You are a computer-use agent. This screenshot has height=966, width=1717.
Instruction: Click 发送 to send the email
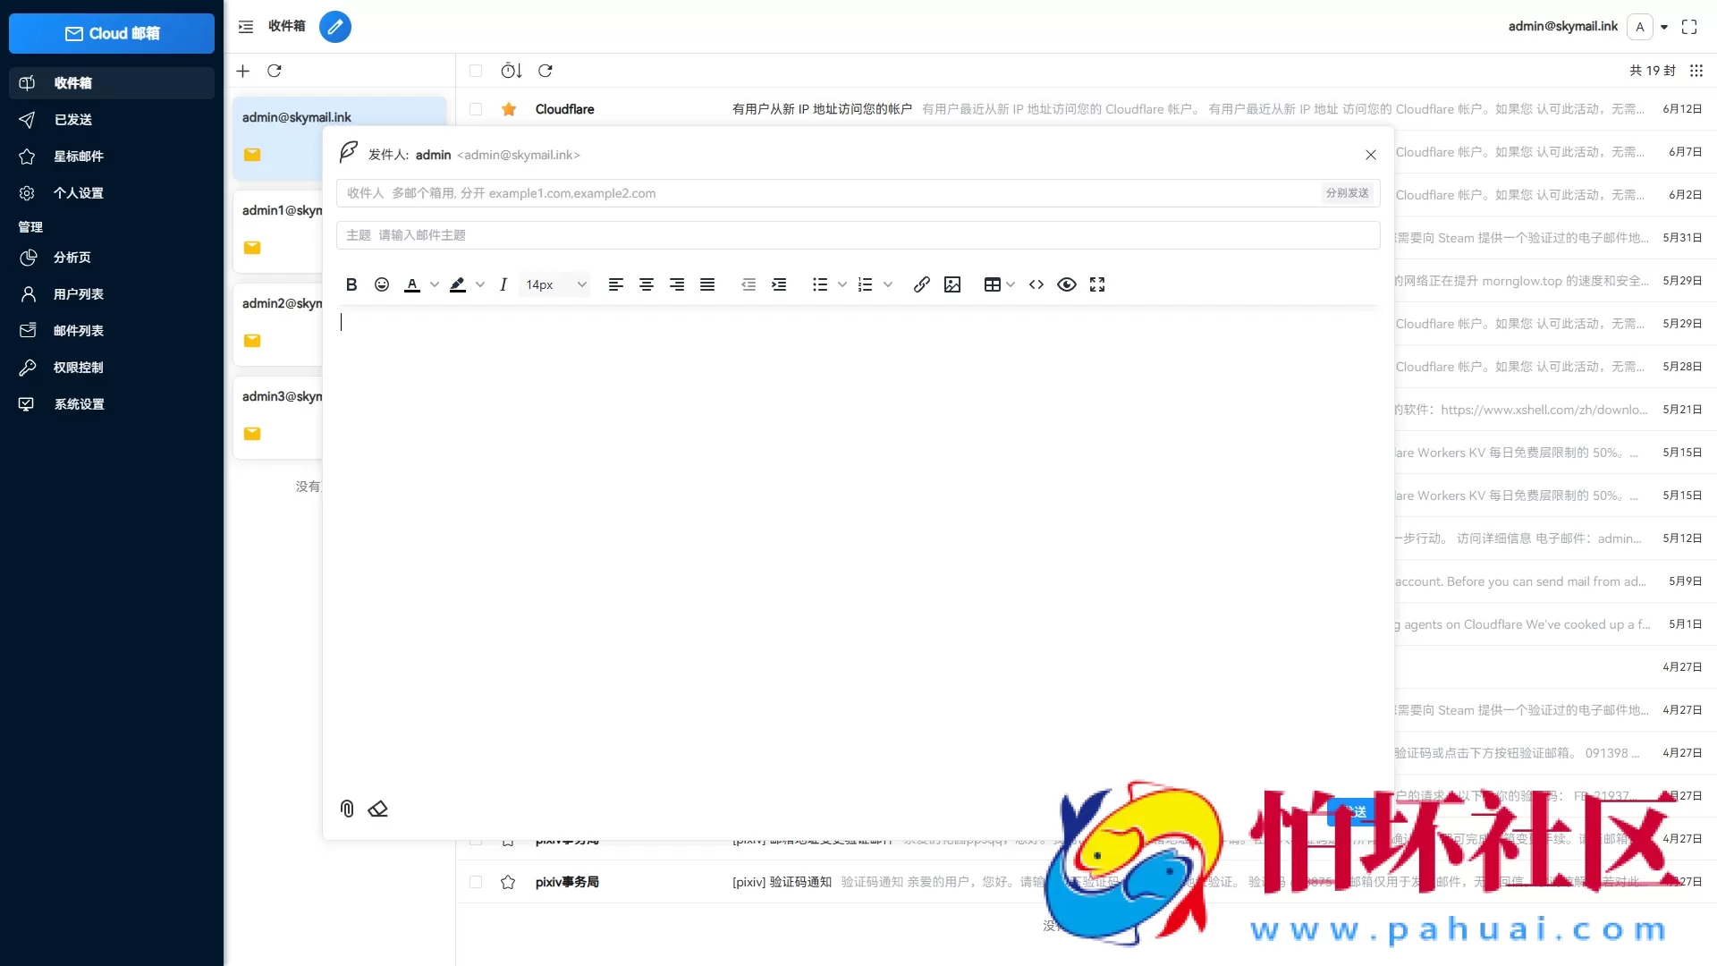click(1353, 811)
